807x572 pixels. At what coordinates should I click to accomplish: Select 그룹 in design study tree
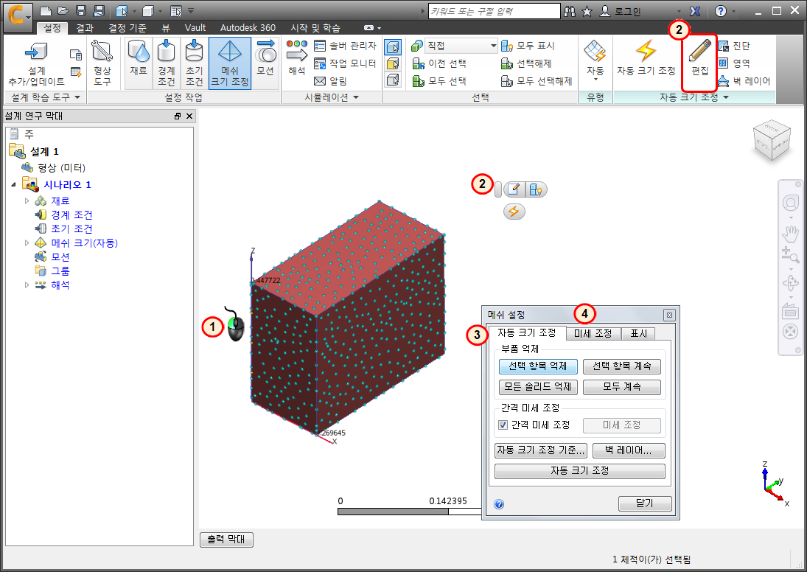coord(60,271)
